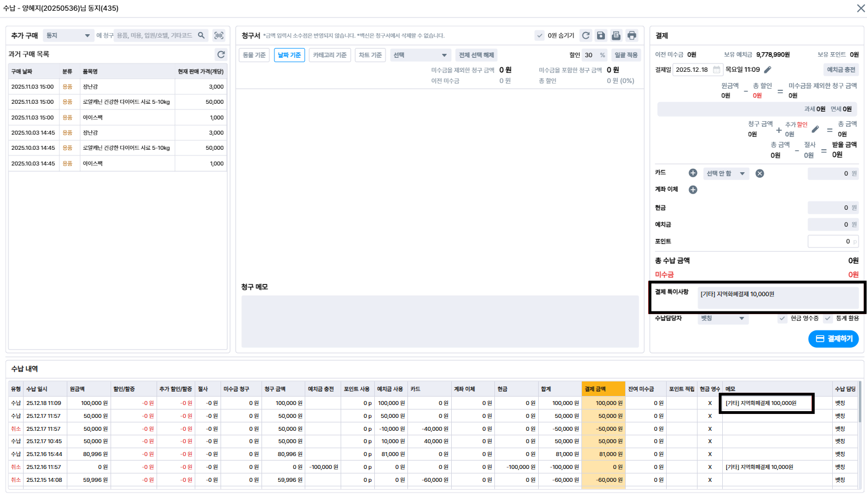867x497 pixels.
Task: Click the blue 결제하기 button
Action: [833, 339]
